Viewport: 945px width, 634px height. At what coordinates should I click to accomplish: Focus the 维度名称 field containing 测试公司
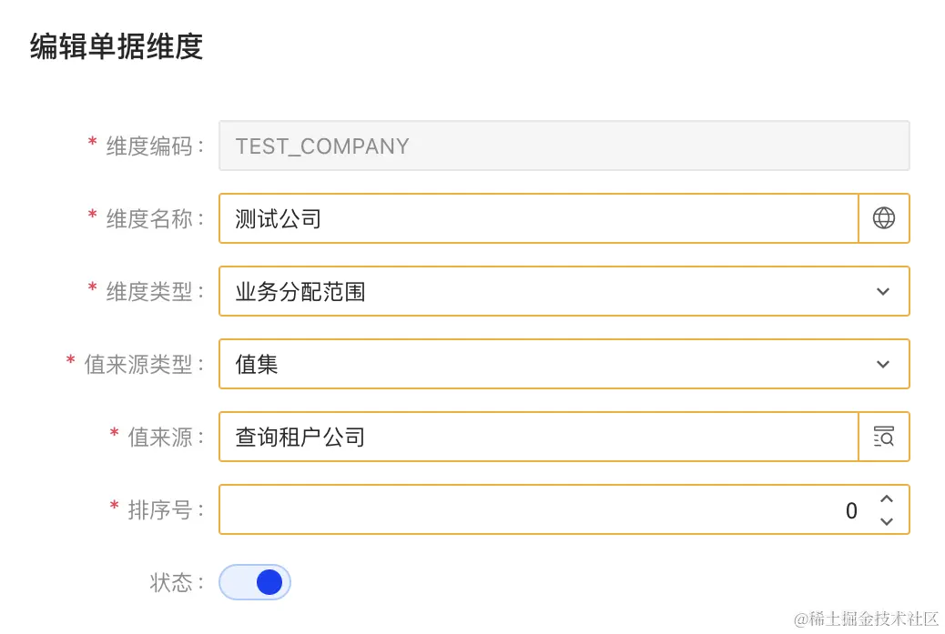[x=539, y=218]
